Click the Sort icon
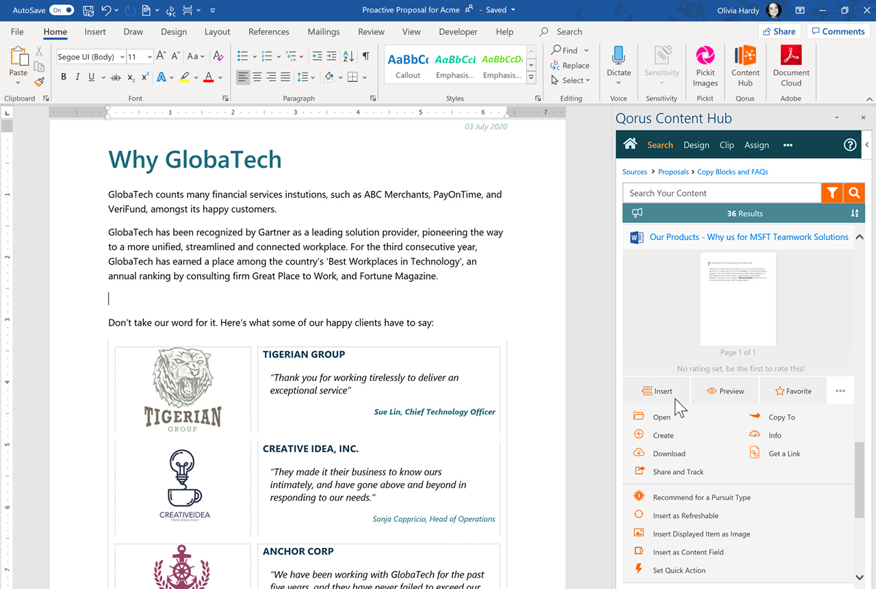 (x=348, y=56)
